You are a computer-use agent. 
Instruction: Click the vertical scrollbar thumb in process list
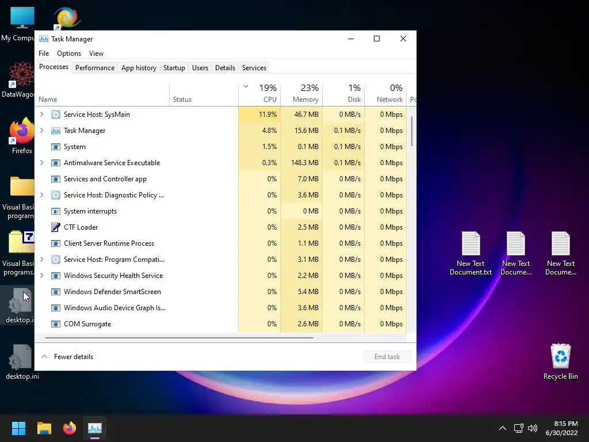pos(412,131)
